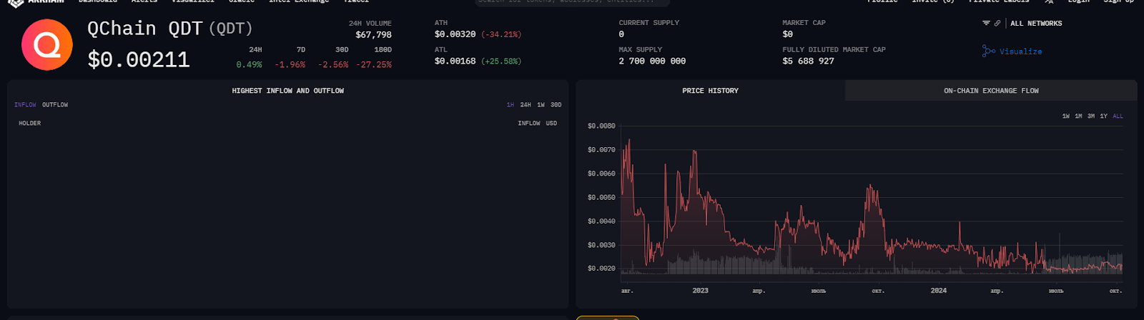Open the ON-CHAIN EXCHANGE FLOW tab
Viewport: 1144px width, 320px height.
(x=991, y=91)
